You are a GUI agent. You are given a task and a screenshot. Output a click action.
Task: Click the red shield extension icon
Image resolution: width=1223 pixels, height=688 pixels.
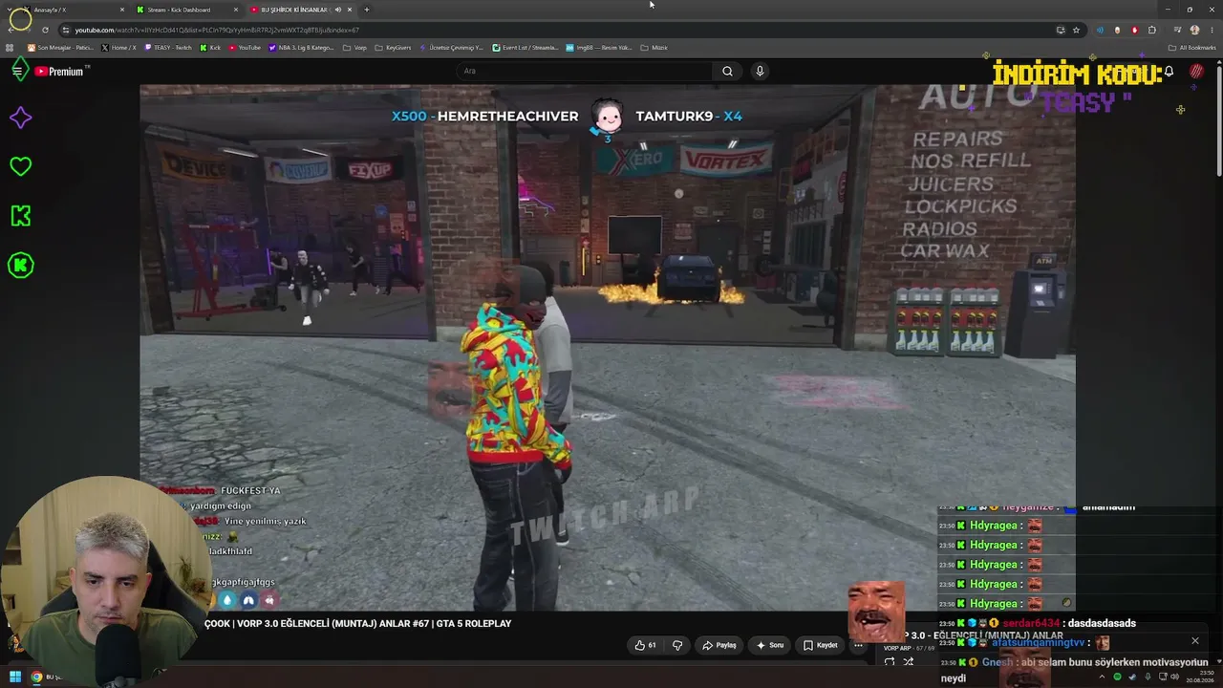(1135, 30)
